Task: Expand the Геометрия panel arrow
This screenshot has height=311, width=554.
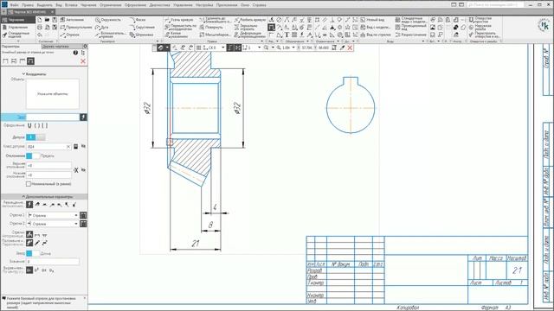Action: point(158,41)
